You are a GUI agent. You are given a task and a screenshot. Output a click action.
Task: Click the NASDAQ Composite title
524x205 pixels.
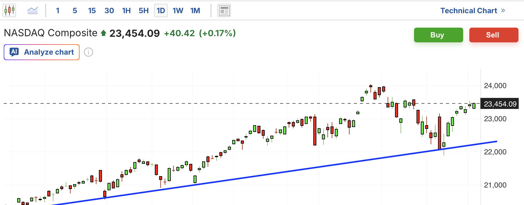[51, 33]
